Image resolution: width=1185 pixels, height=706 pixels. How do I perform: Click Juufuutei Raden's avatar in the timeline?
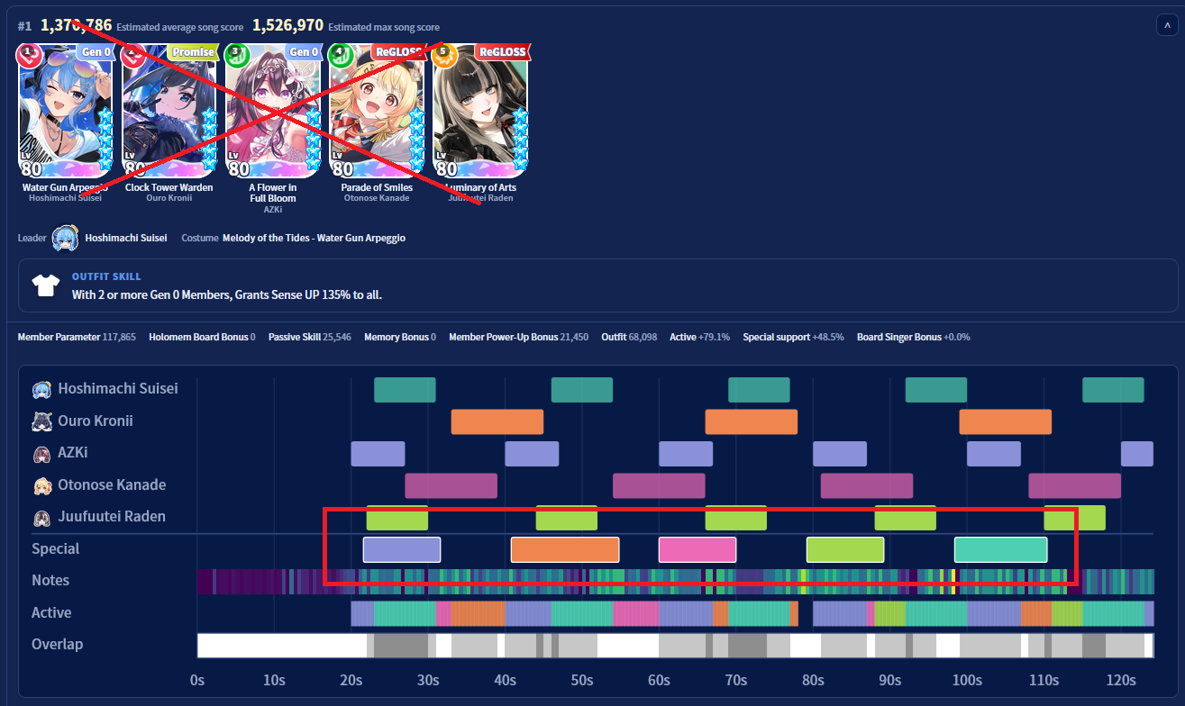(41, 518)
